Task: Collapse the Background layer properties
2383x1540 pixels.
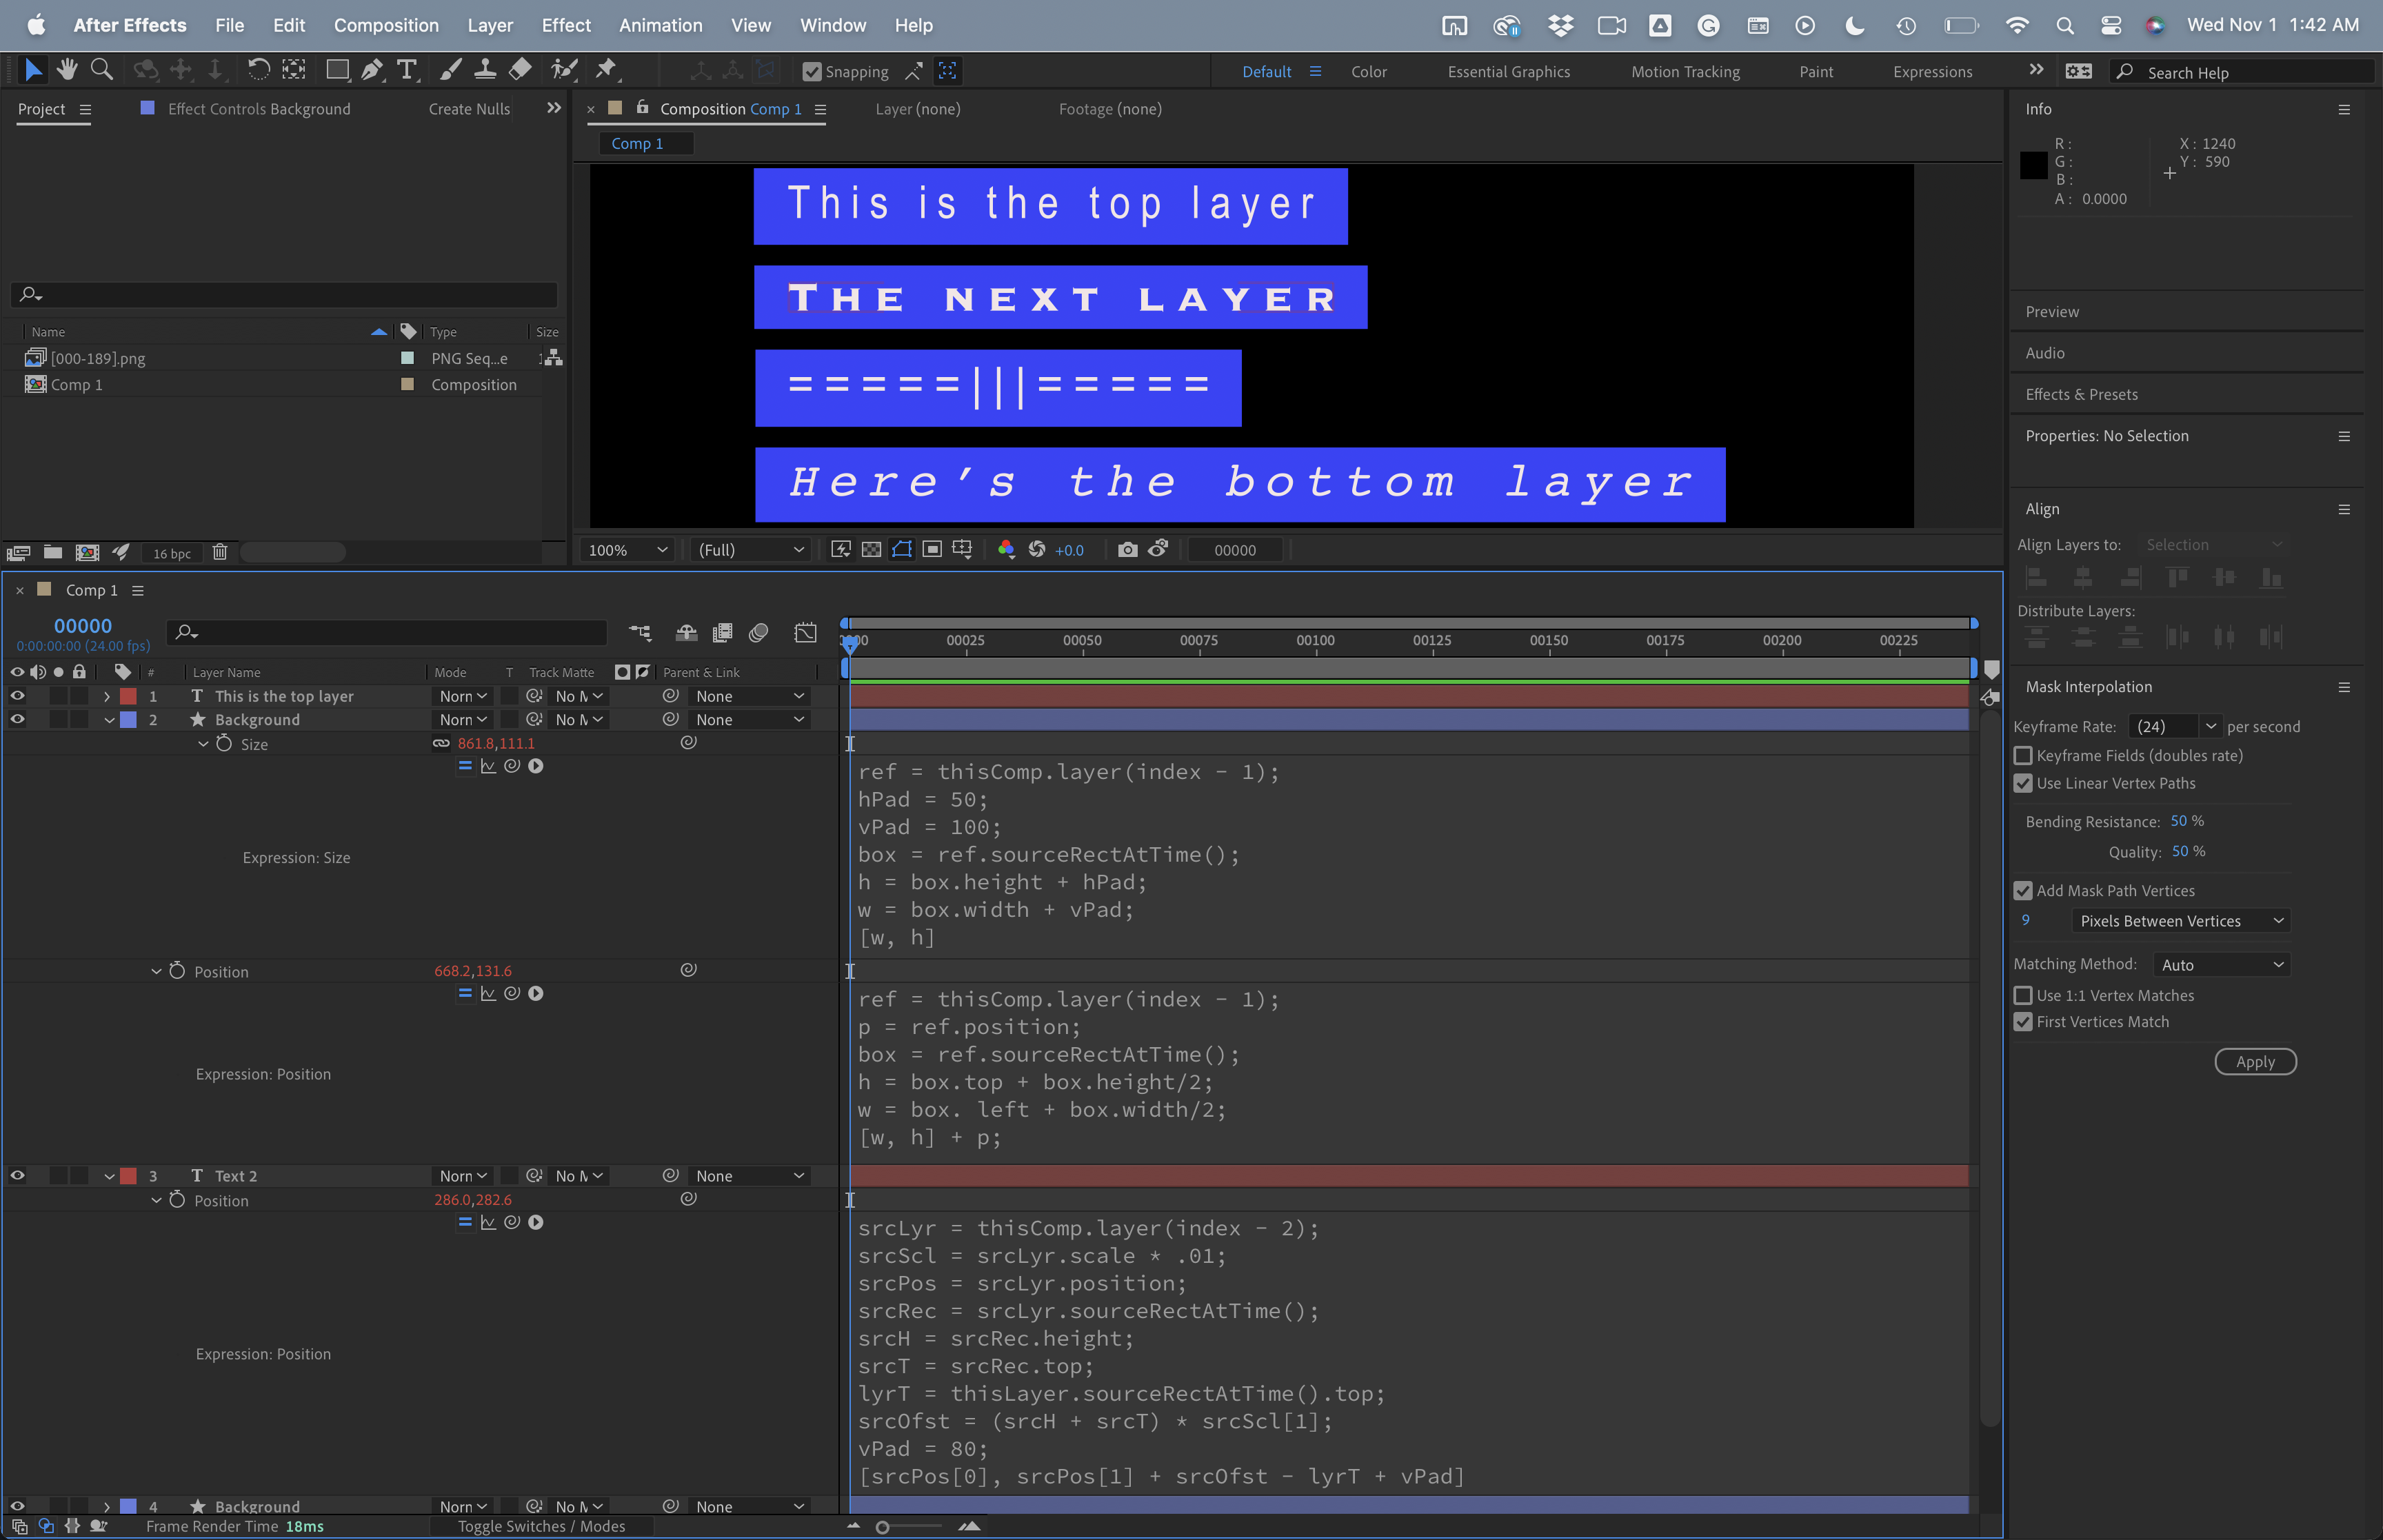Action: (x=110, y=719)
